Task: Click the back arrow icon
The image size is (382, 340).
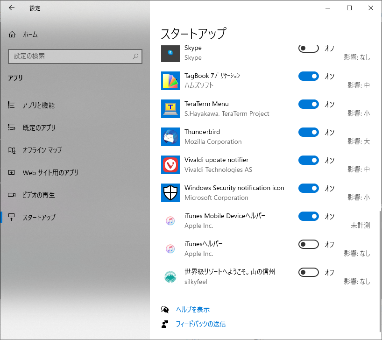Action: coord(12,8)
